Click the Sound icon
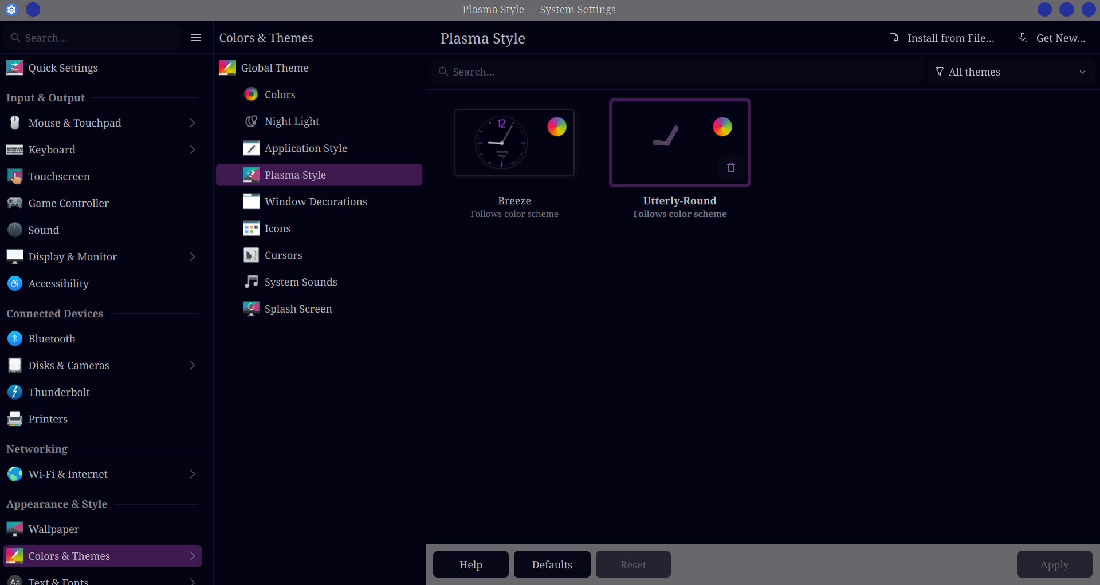 click(x=15, y=230)
